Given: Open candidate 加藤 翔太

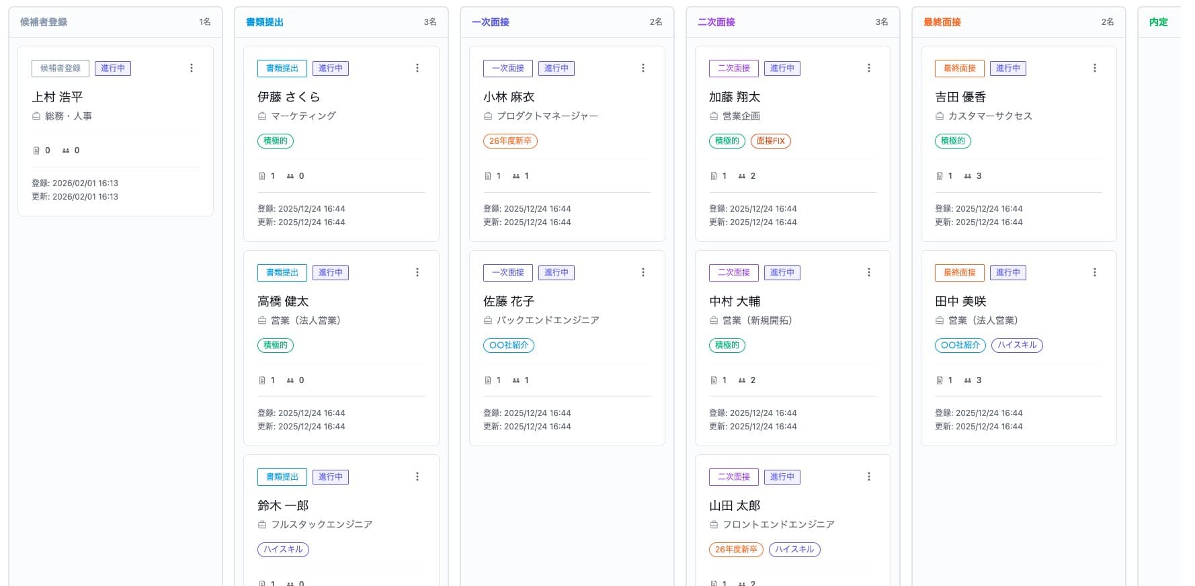Looking at the screenshot, I should pyautogui.click(x=735, y=97).
